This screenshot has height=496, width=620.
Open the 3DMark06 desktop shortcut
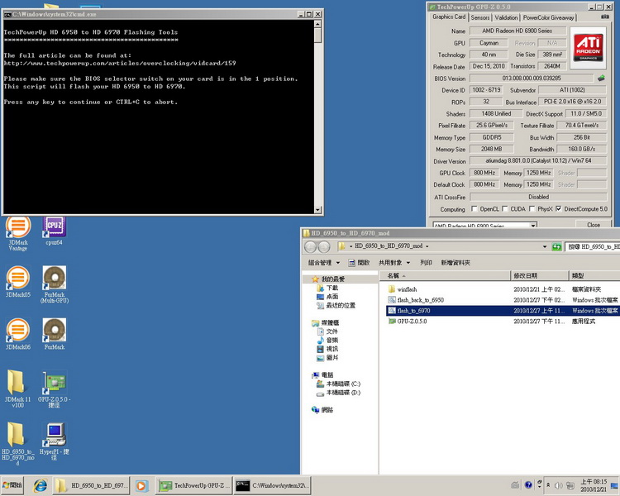18,334
